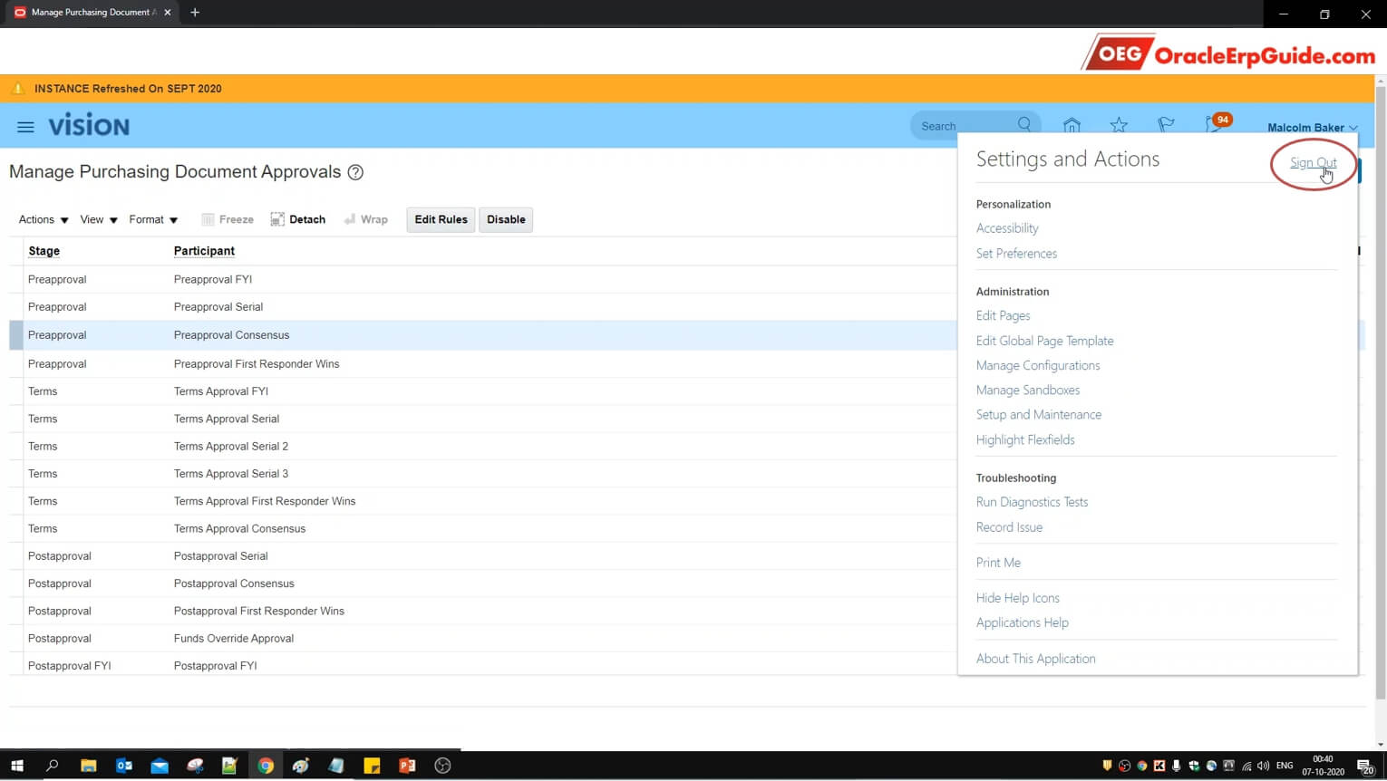
Task: Open PowerPoint from taskbar
Action: click(x=407, y=766)
